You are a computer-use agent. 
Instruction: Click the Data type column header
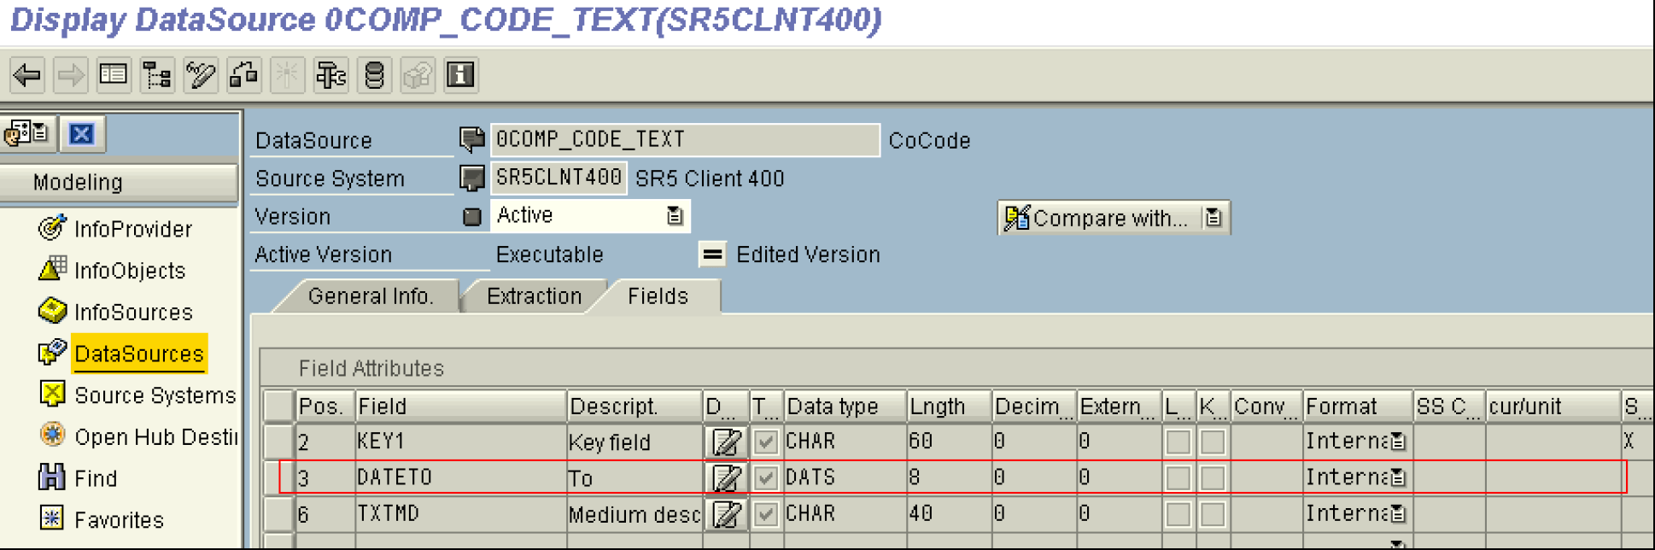point(845,407)
